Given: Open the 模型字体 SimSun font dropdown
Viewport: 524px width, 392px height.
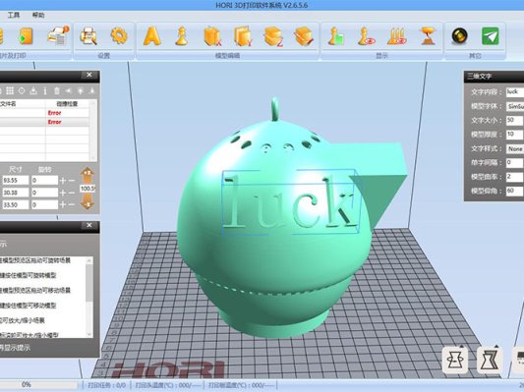Looking at the screenshot, I should click(x=515, y=106).
